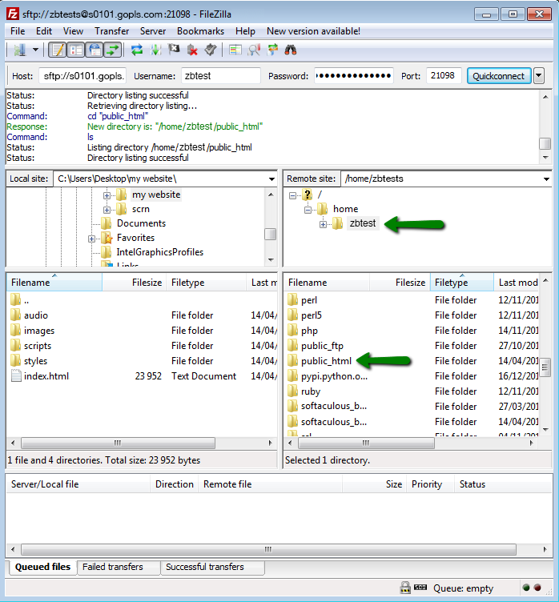Open the Local site path dropdown
The height and width of the screenshot is (602, 559).
pos(271,179)
